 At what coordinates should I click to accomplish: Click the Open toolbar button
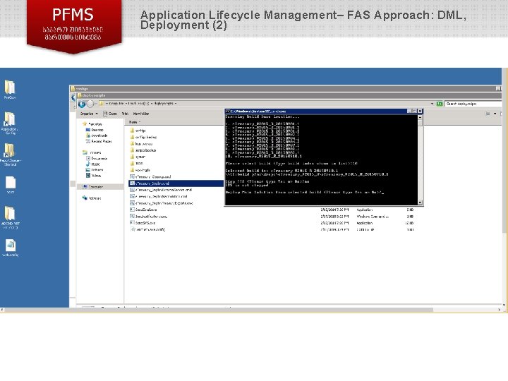pyautogui.click(x=110, y=114)
